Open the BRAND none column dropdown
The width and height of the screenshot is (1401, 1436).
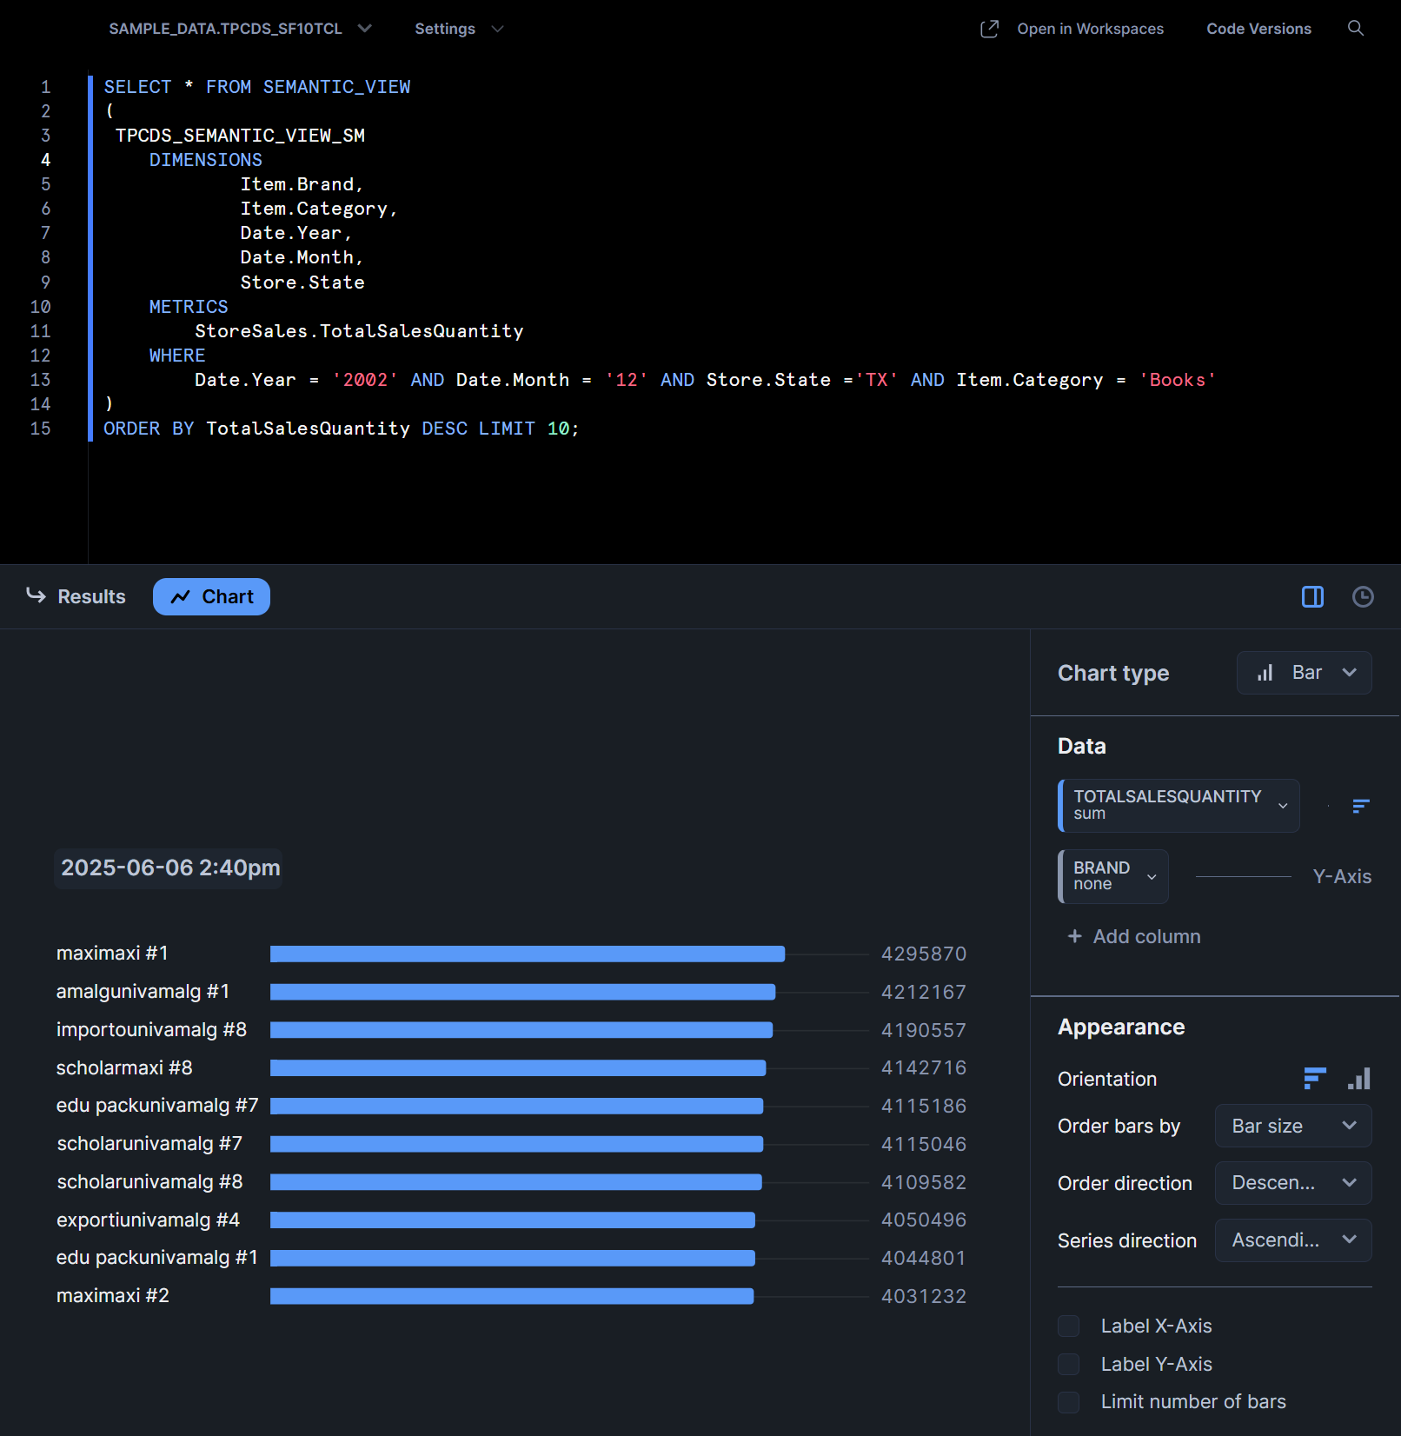click(1113, 876)
